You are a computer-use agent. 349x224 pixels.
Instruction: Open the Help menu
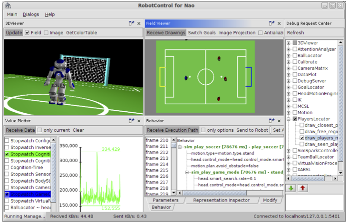coord(50,14)
